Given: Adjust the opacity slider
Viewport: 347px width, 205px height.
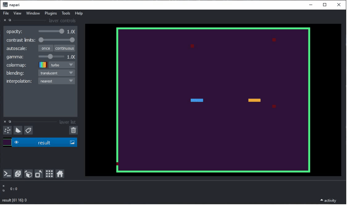Looking at the screenshot, I should coord(51,31).
